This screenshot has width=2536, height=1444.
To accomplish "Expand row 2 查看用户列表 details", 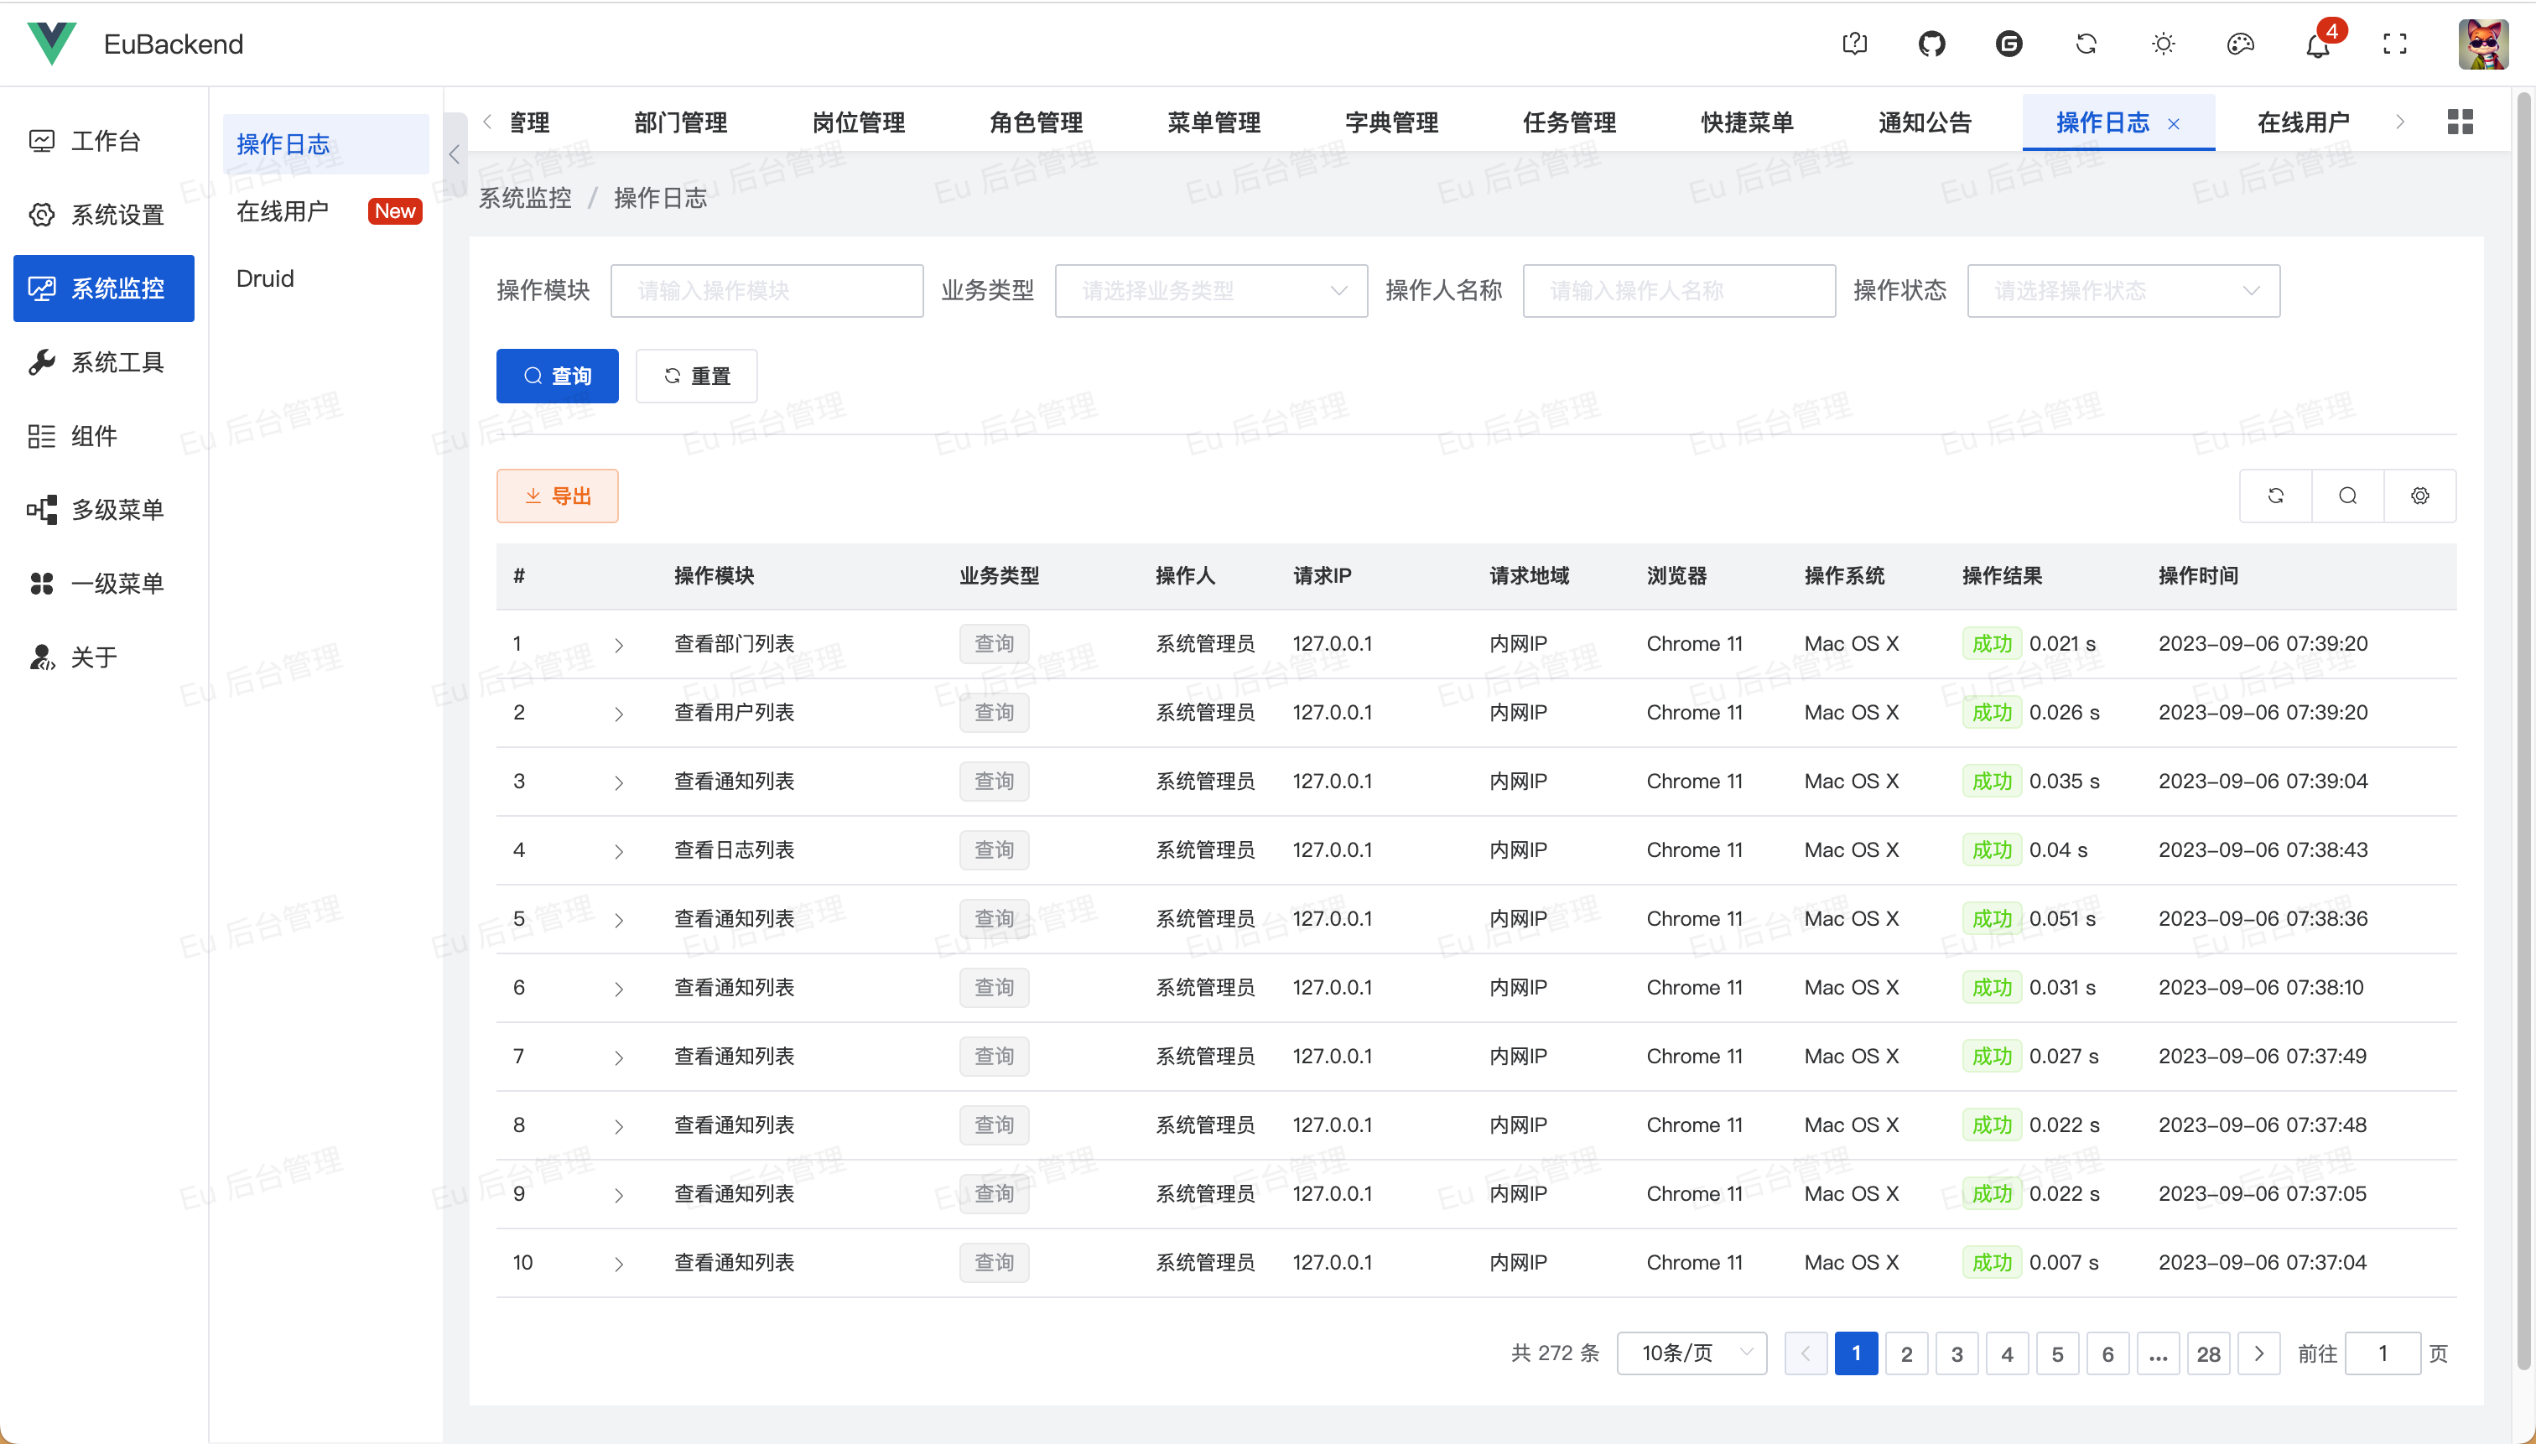I will (619, 714).
